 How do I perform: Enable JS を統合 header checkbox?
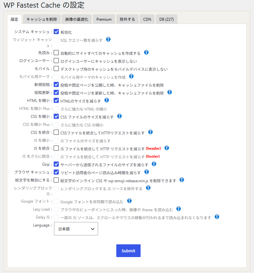point(56,148)
